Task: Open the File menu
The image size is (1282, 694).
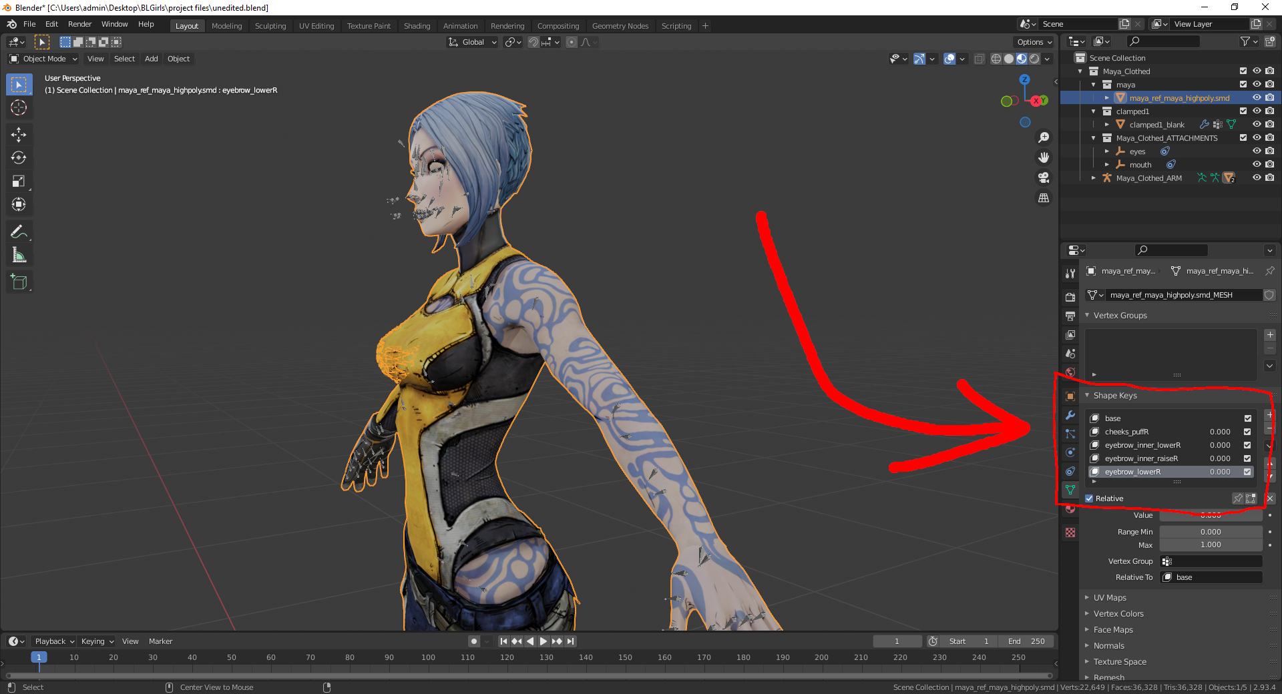Action: coord(29,24)
